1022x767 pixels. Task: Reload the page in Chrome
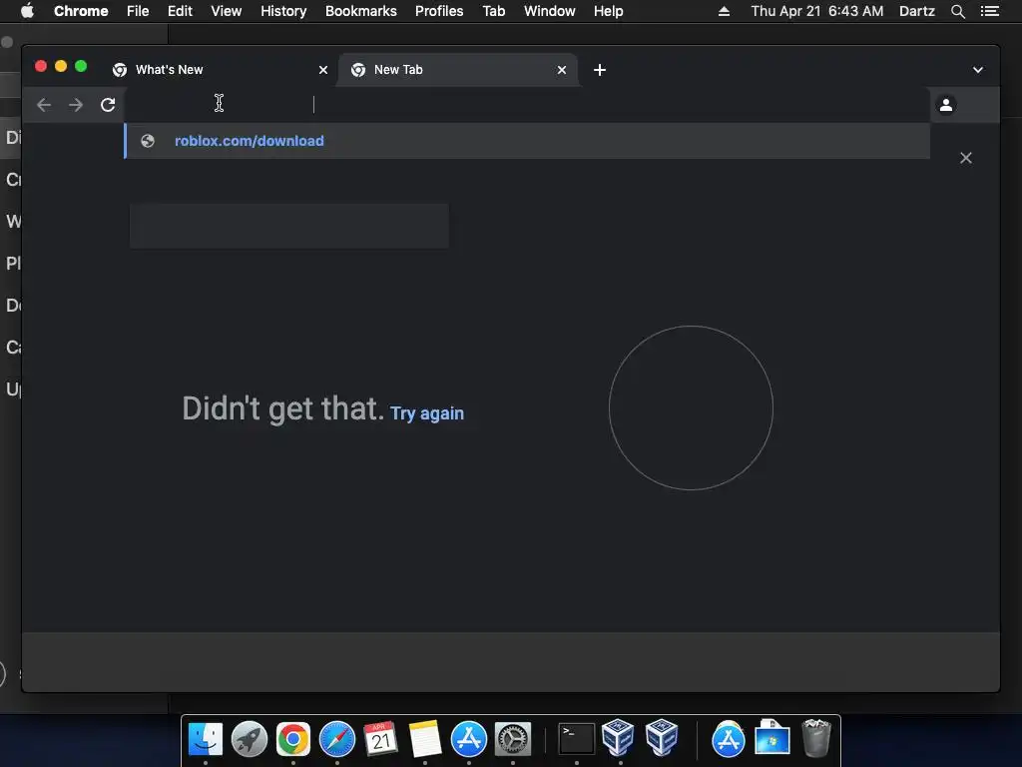108,104
